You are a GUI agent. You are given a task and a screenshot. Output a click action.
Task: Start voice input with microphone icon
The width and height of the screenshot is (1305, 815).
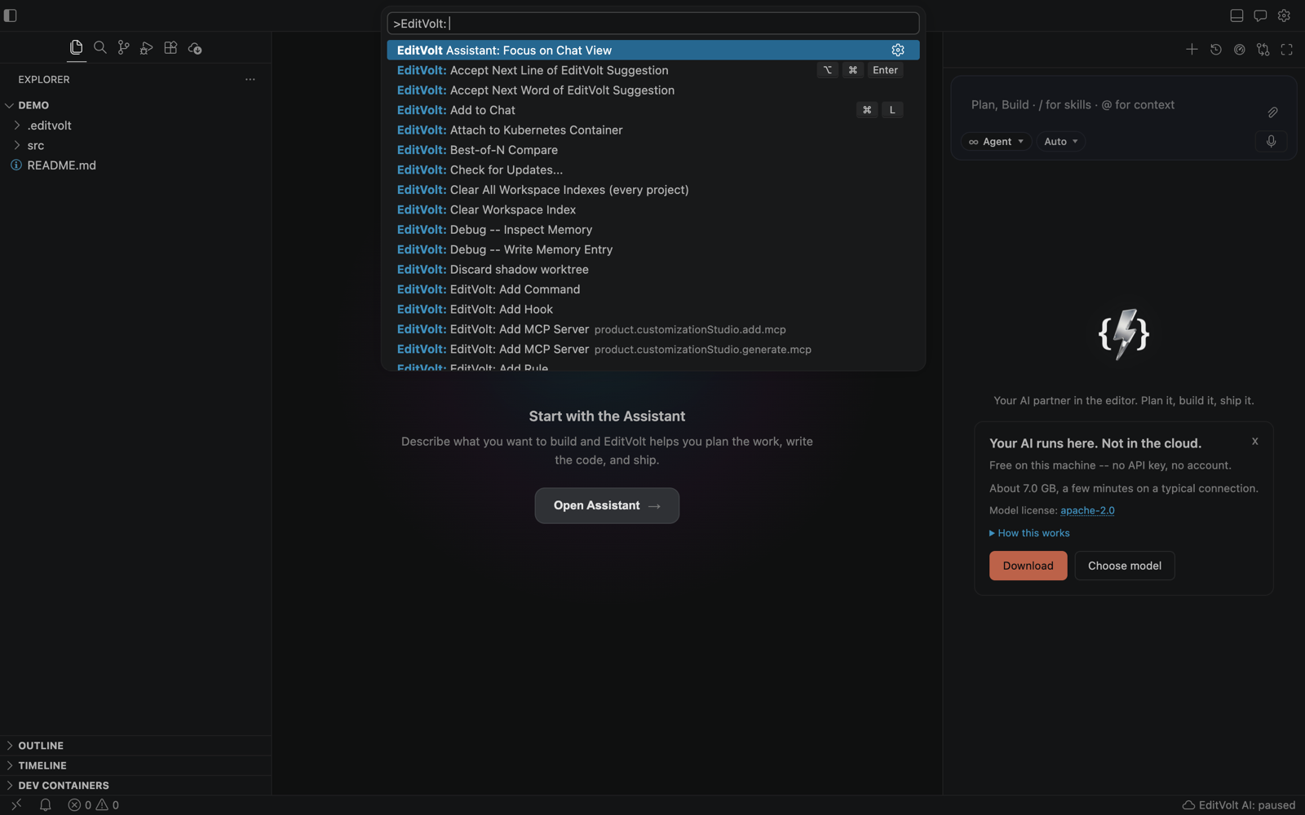1271,141
